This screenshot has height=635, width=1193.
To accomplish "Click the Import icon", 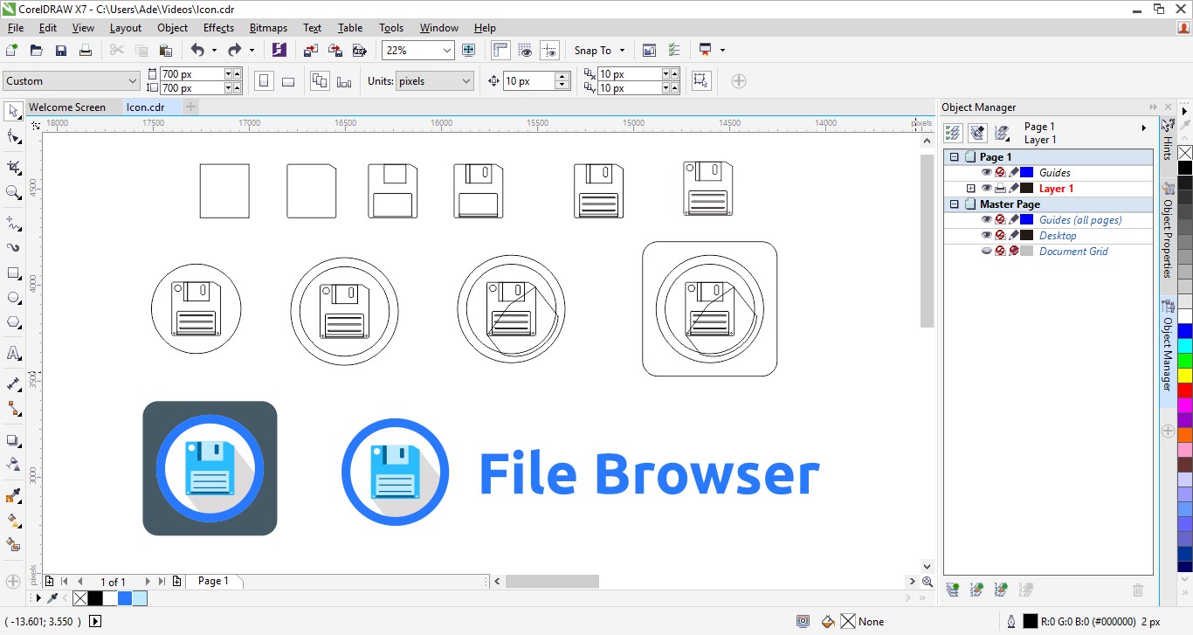I will (x=310, y=51).
